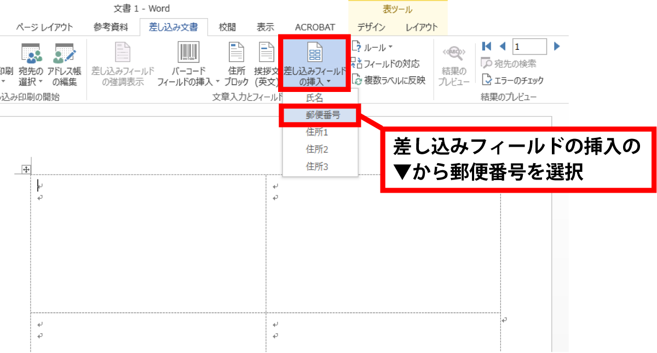Go to previous record arrow

click(x=502, y=47)
